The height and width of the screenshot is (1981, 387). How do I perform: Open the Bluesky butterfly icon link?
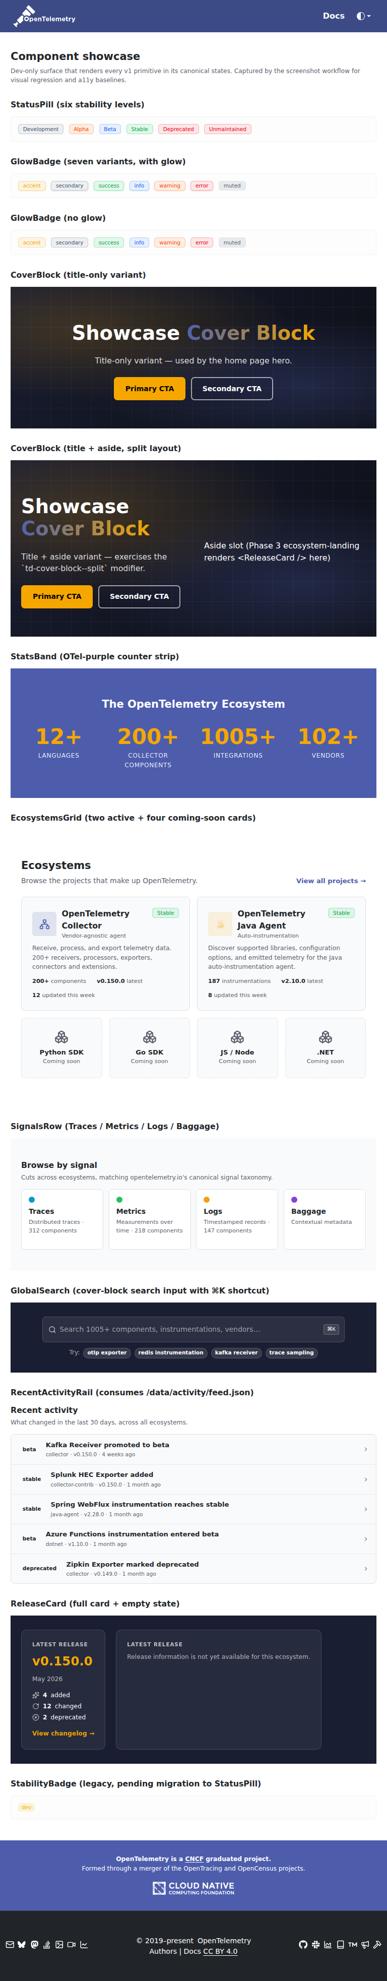(22, 1944)
